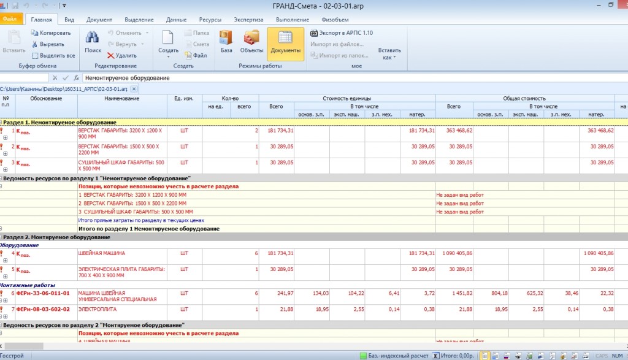Open the Документ ribbon tab
628x360 pixels.
[x=99, y=20]
